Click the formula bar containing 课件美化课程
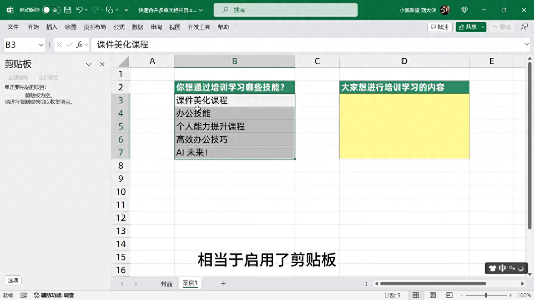Viewport: 534px width, 300px height. point(308,45)
